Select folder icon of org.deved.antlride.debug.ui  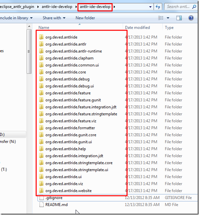pos(41,86)
